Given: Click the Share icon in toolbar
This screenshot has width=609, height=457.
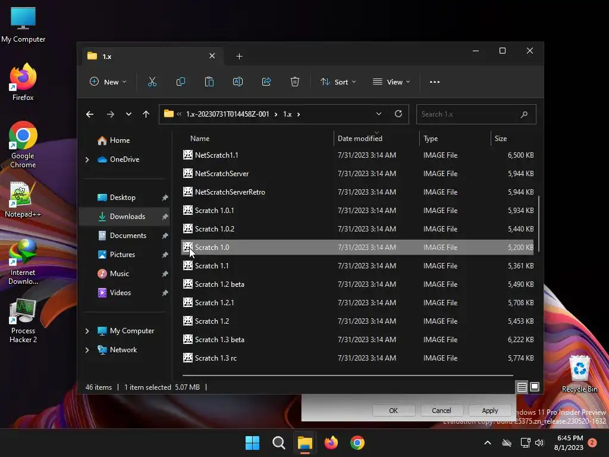Looking at the screenshot, I should [266, 82].
